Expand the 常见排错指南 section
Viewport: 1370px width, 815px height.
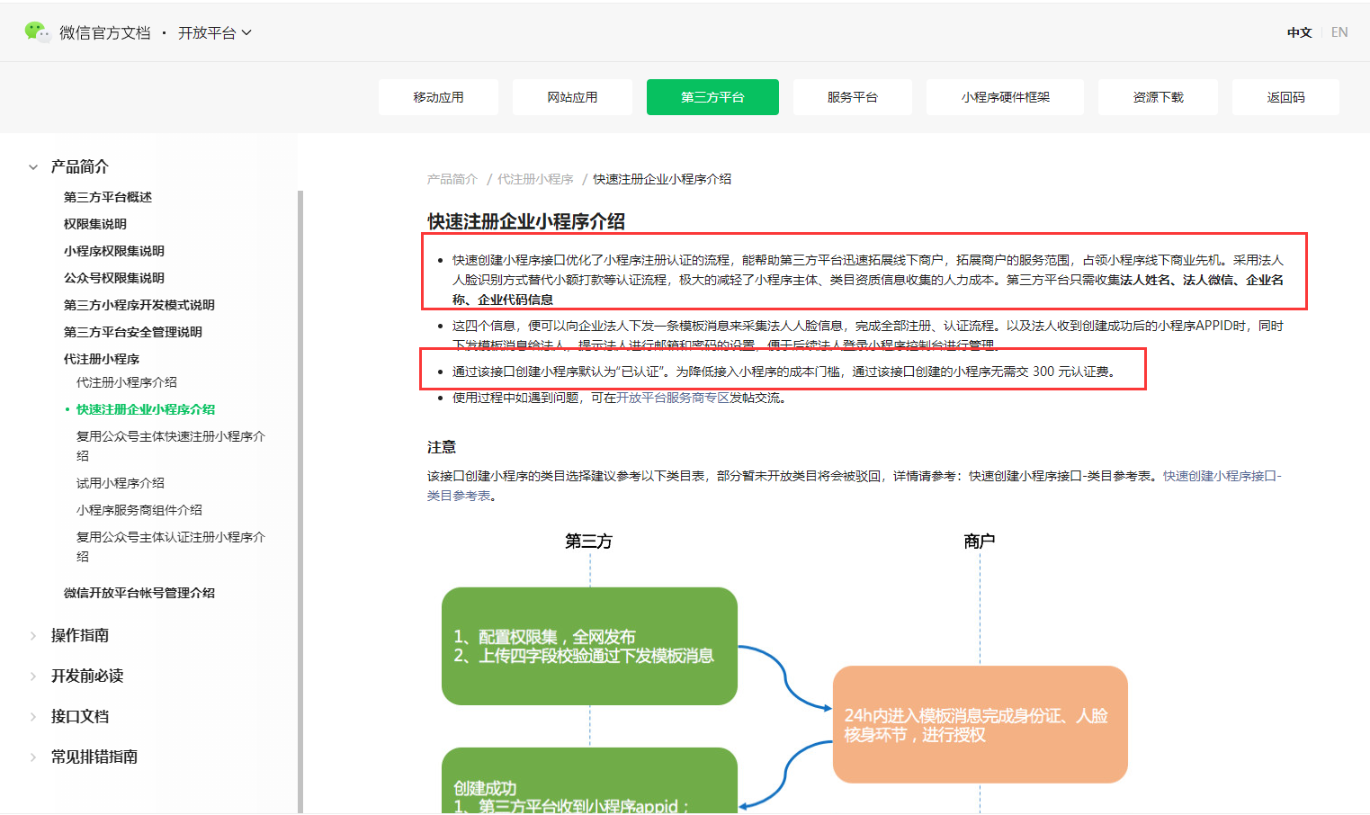point(94,757)
